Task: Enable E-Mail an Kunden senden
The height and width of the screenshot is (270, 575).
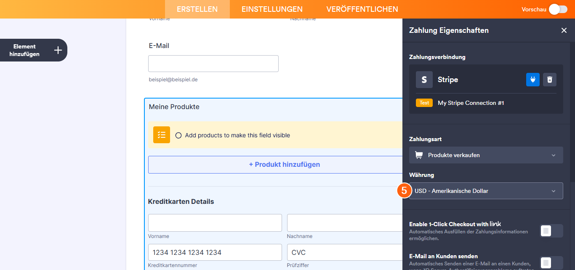Action: tap(551, 262)
